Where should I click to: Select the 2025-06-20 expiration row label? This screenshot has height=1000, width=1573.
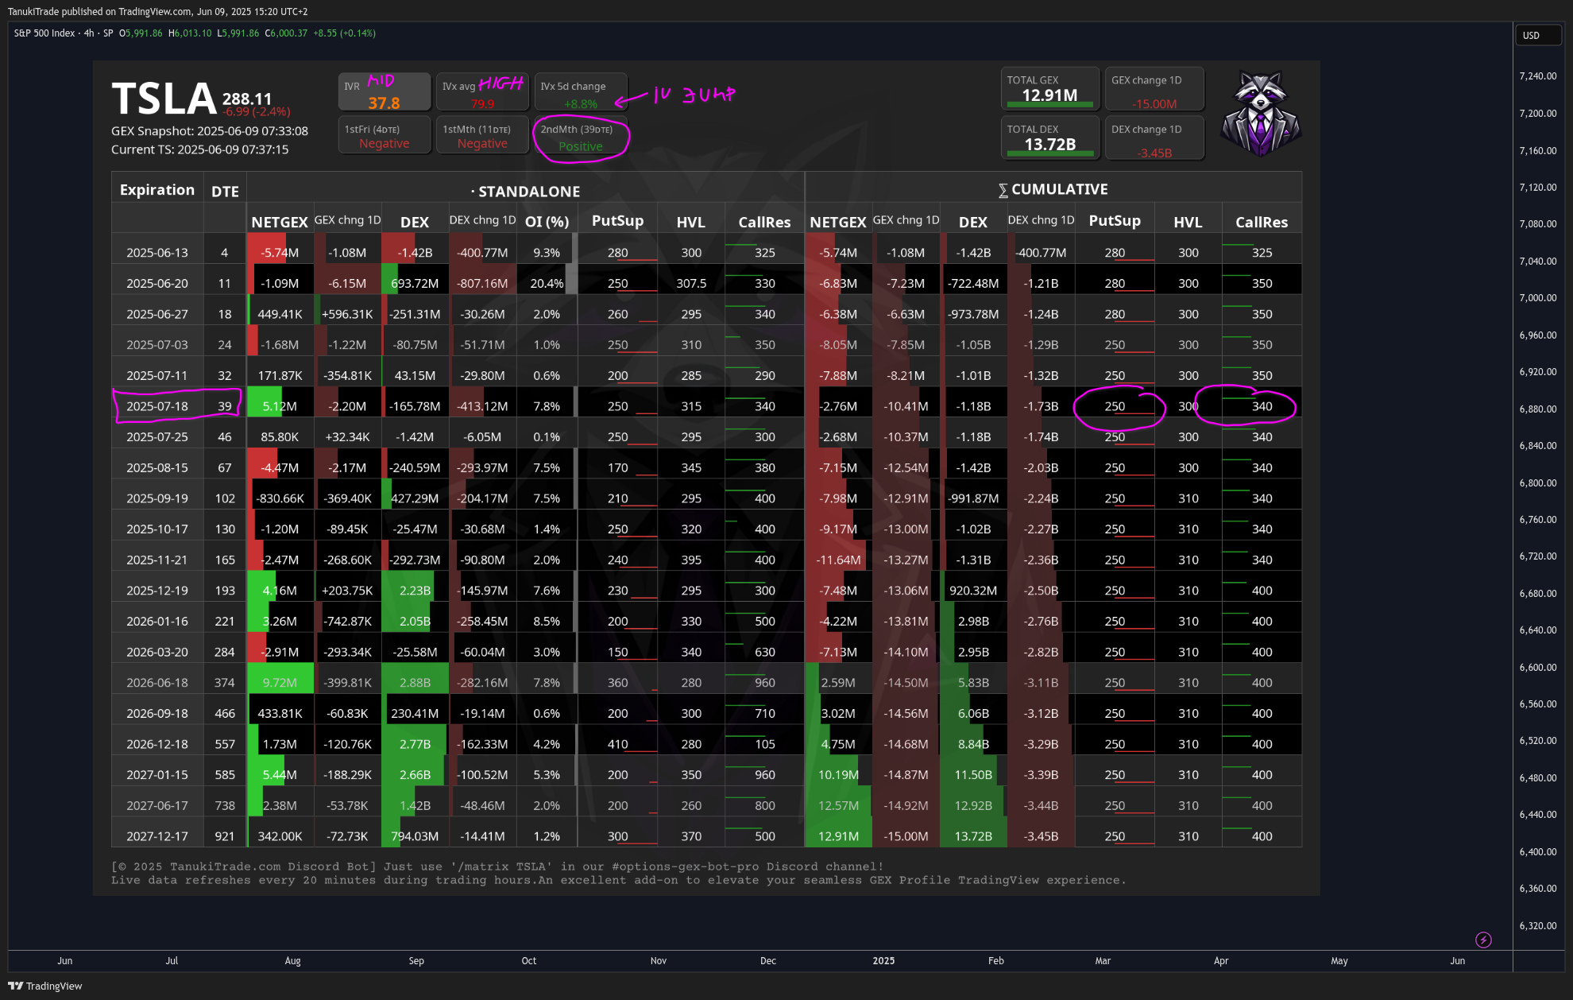coord(157,284)
